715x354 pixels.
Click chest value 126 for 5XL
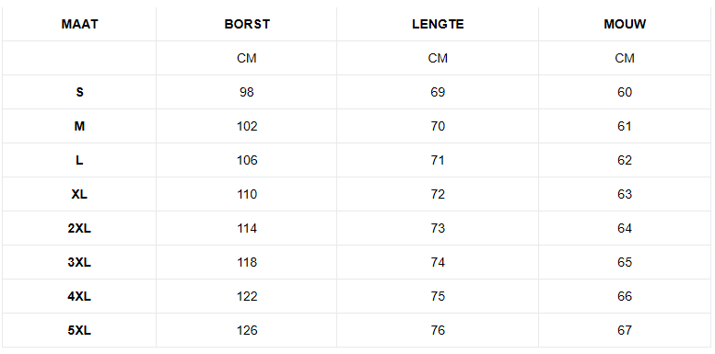pos(247,330)
